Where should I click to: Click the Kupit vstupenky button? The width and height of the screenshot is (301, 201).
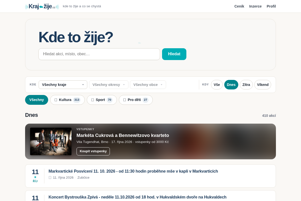(93, 151)
